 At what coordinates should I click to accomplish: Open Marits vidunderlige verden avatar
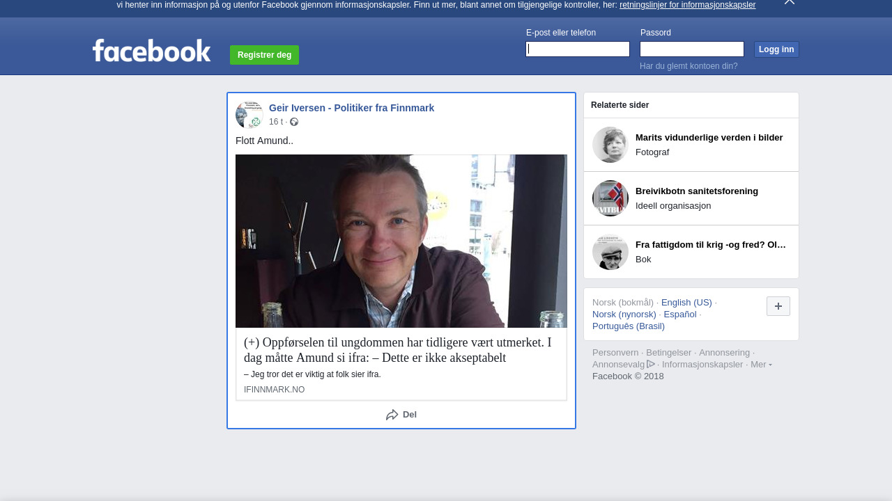click(x=610, y=145)
